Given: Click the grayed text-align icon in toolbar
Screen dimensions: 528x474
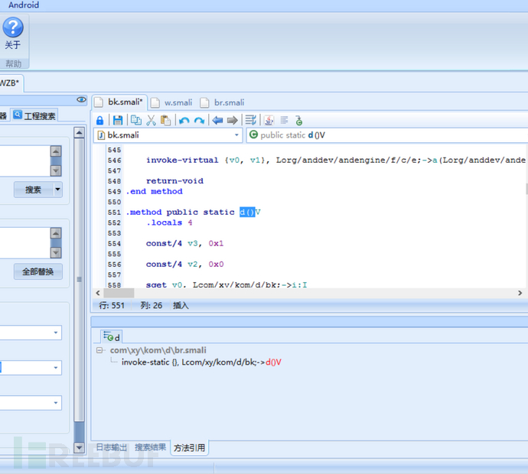Looking at the screenshot, I should tap(284, 120).
